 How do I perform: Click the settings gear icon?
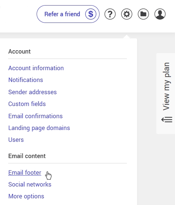(x=127, y=14)
